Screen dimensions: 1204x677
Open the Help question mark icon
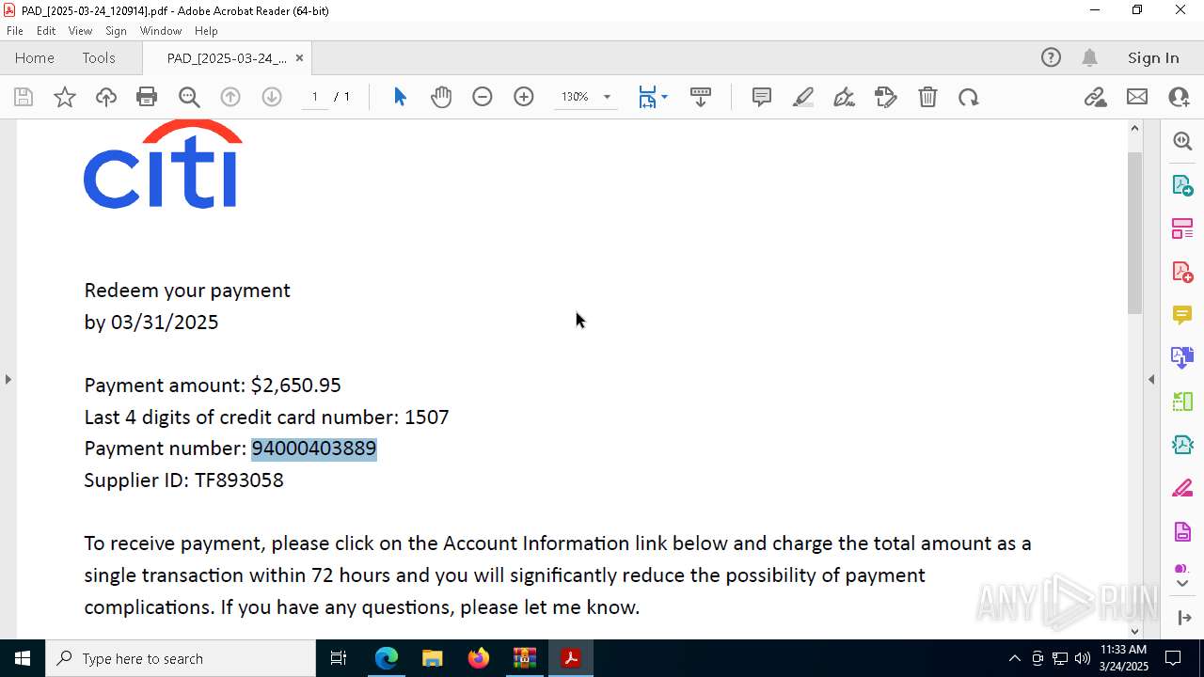1051,57
